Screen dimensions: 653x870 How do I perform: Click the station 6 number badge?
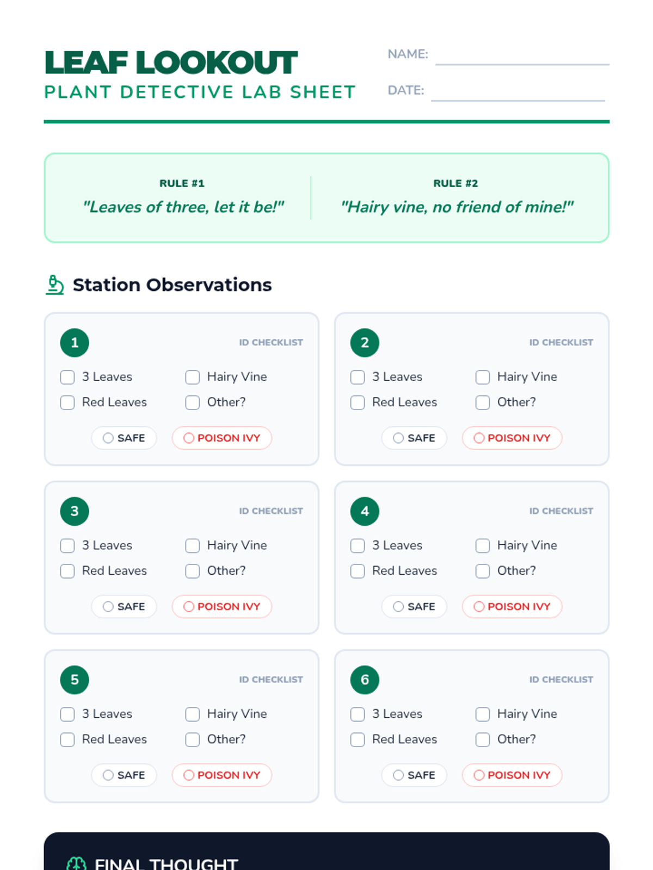pos(365,680)
